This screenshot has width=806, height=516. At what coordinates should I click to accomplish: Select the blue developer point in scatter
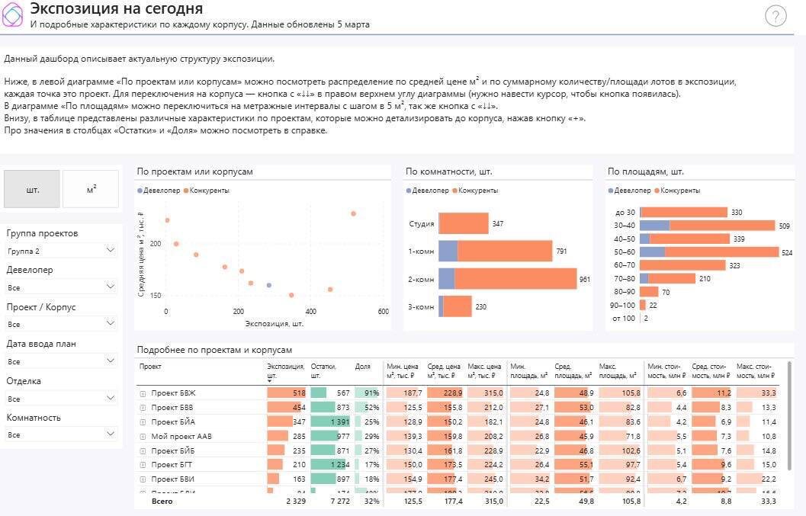[x=269, y=285]
